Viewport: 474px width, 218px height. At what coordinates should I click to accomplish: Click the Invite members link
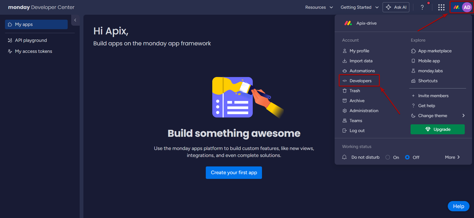433,96
